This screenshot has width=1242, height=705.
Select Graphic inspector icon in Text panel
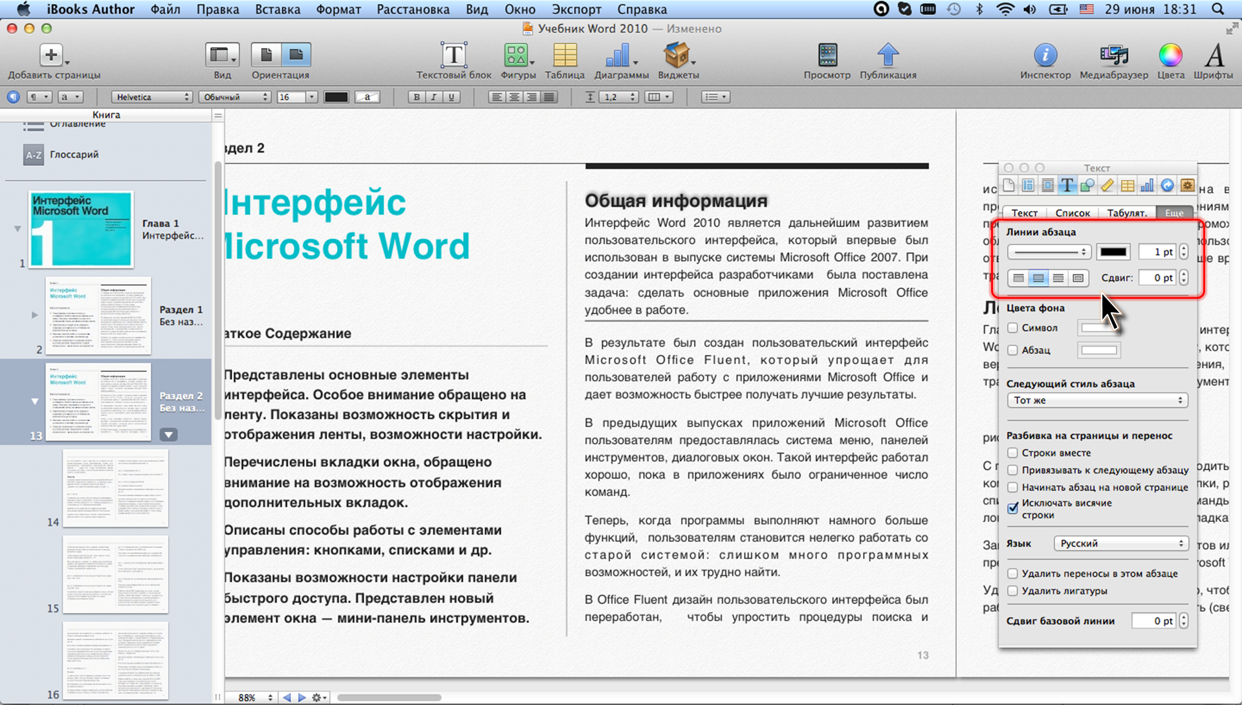click(1087, 186)
